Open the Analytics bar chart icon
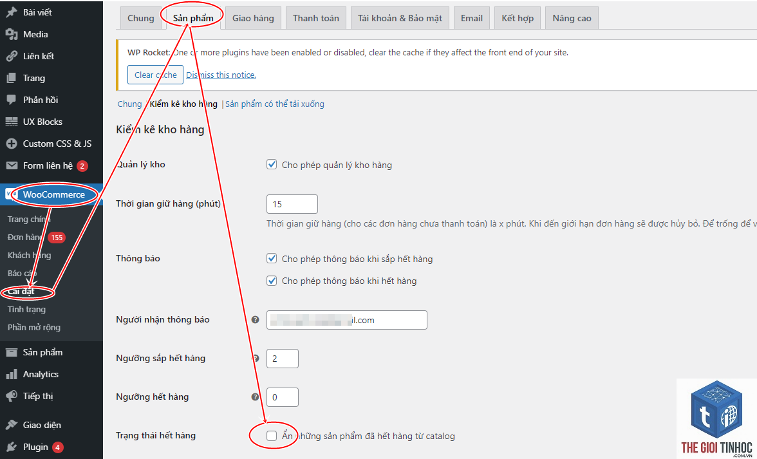Viewport: 757px width, 459px height. 12,375
